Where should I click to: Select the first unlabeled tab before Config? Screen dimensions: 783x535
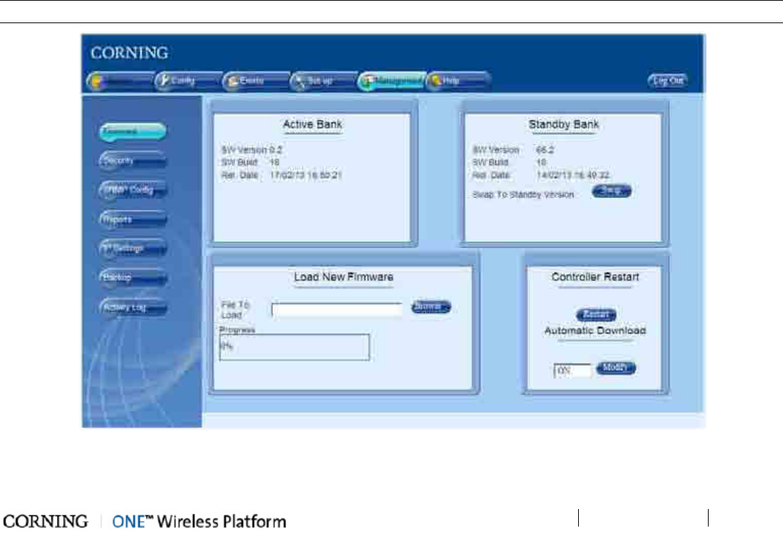[120, 81]
